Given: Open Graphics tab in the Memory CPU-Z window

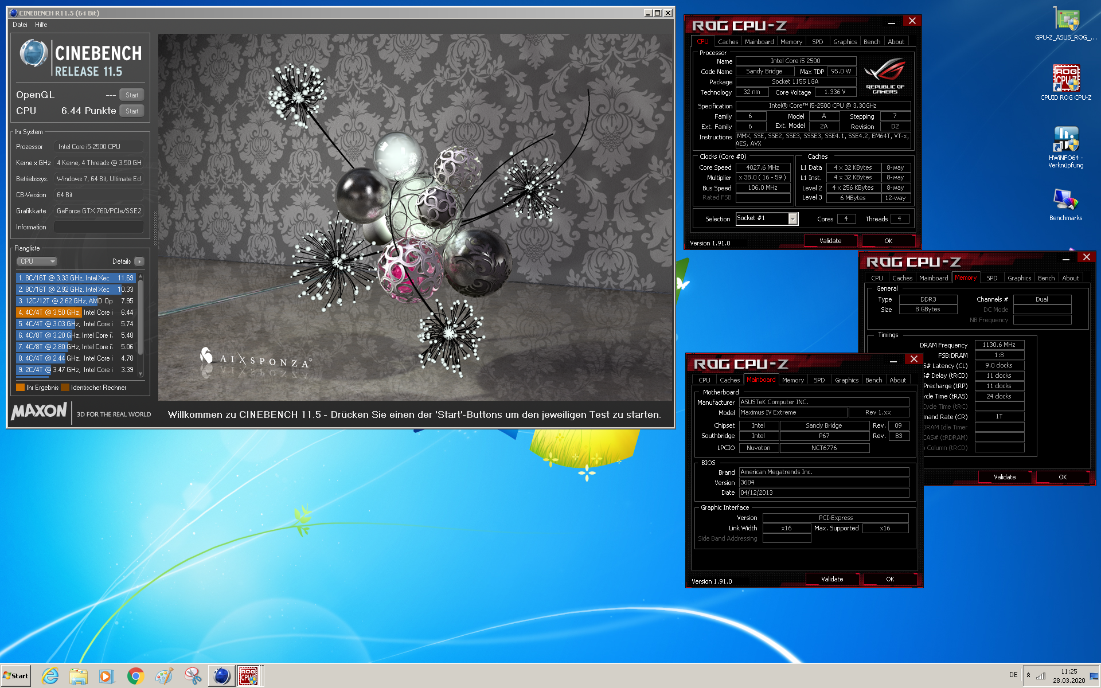Looking at the screenshot, I should pos(1019,278).
